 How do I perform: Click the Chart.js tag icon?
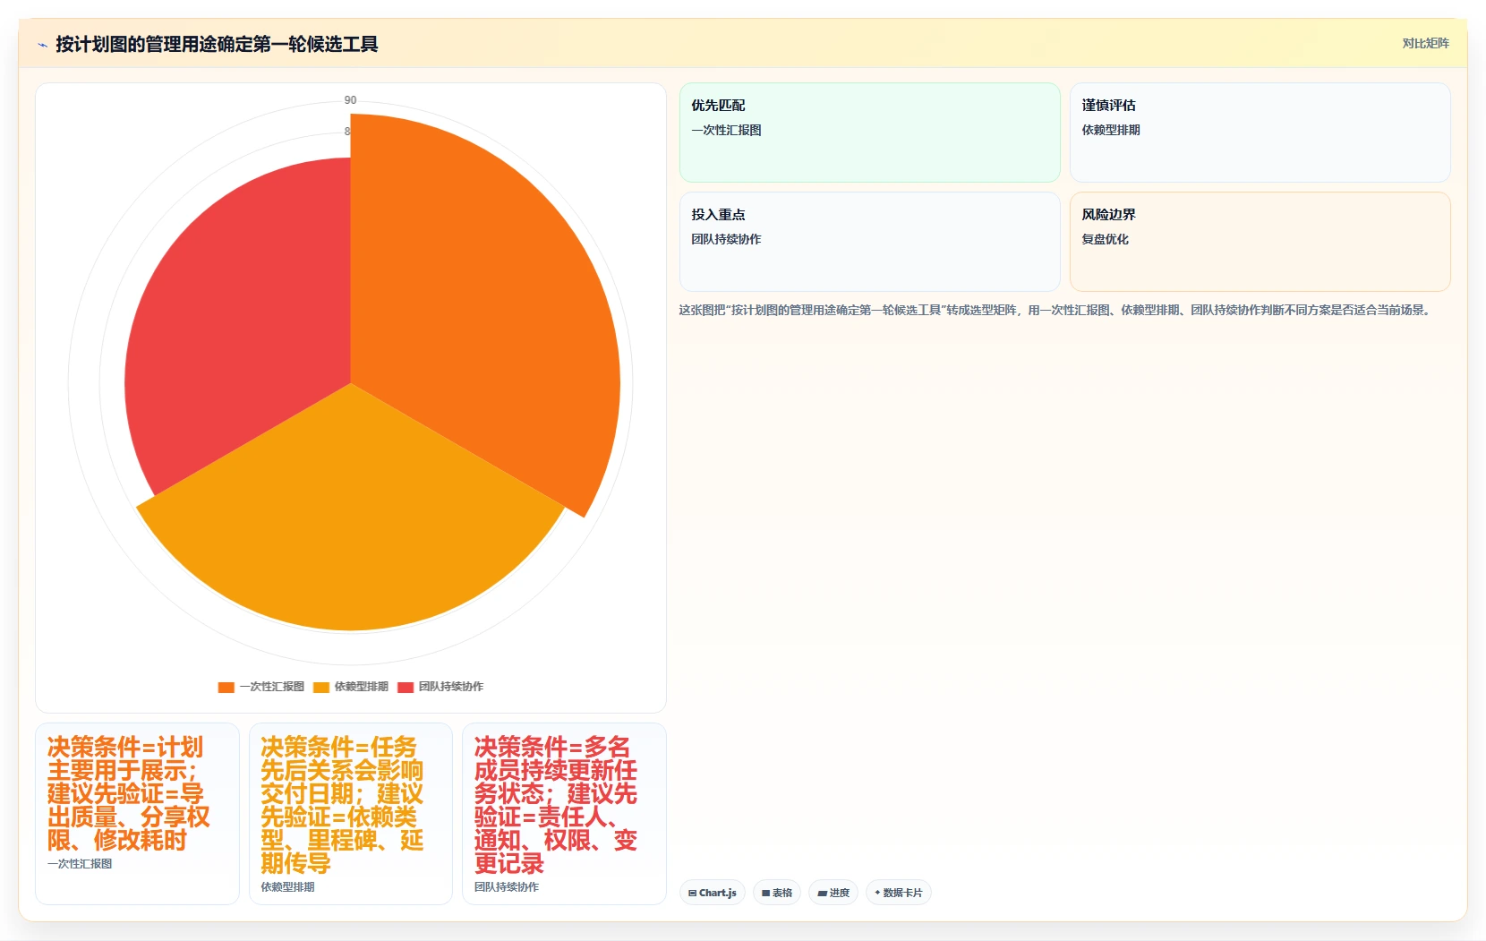click(x=692, y=894)
